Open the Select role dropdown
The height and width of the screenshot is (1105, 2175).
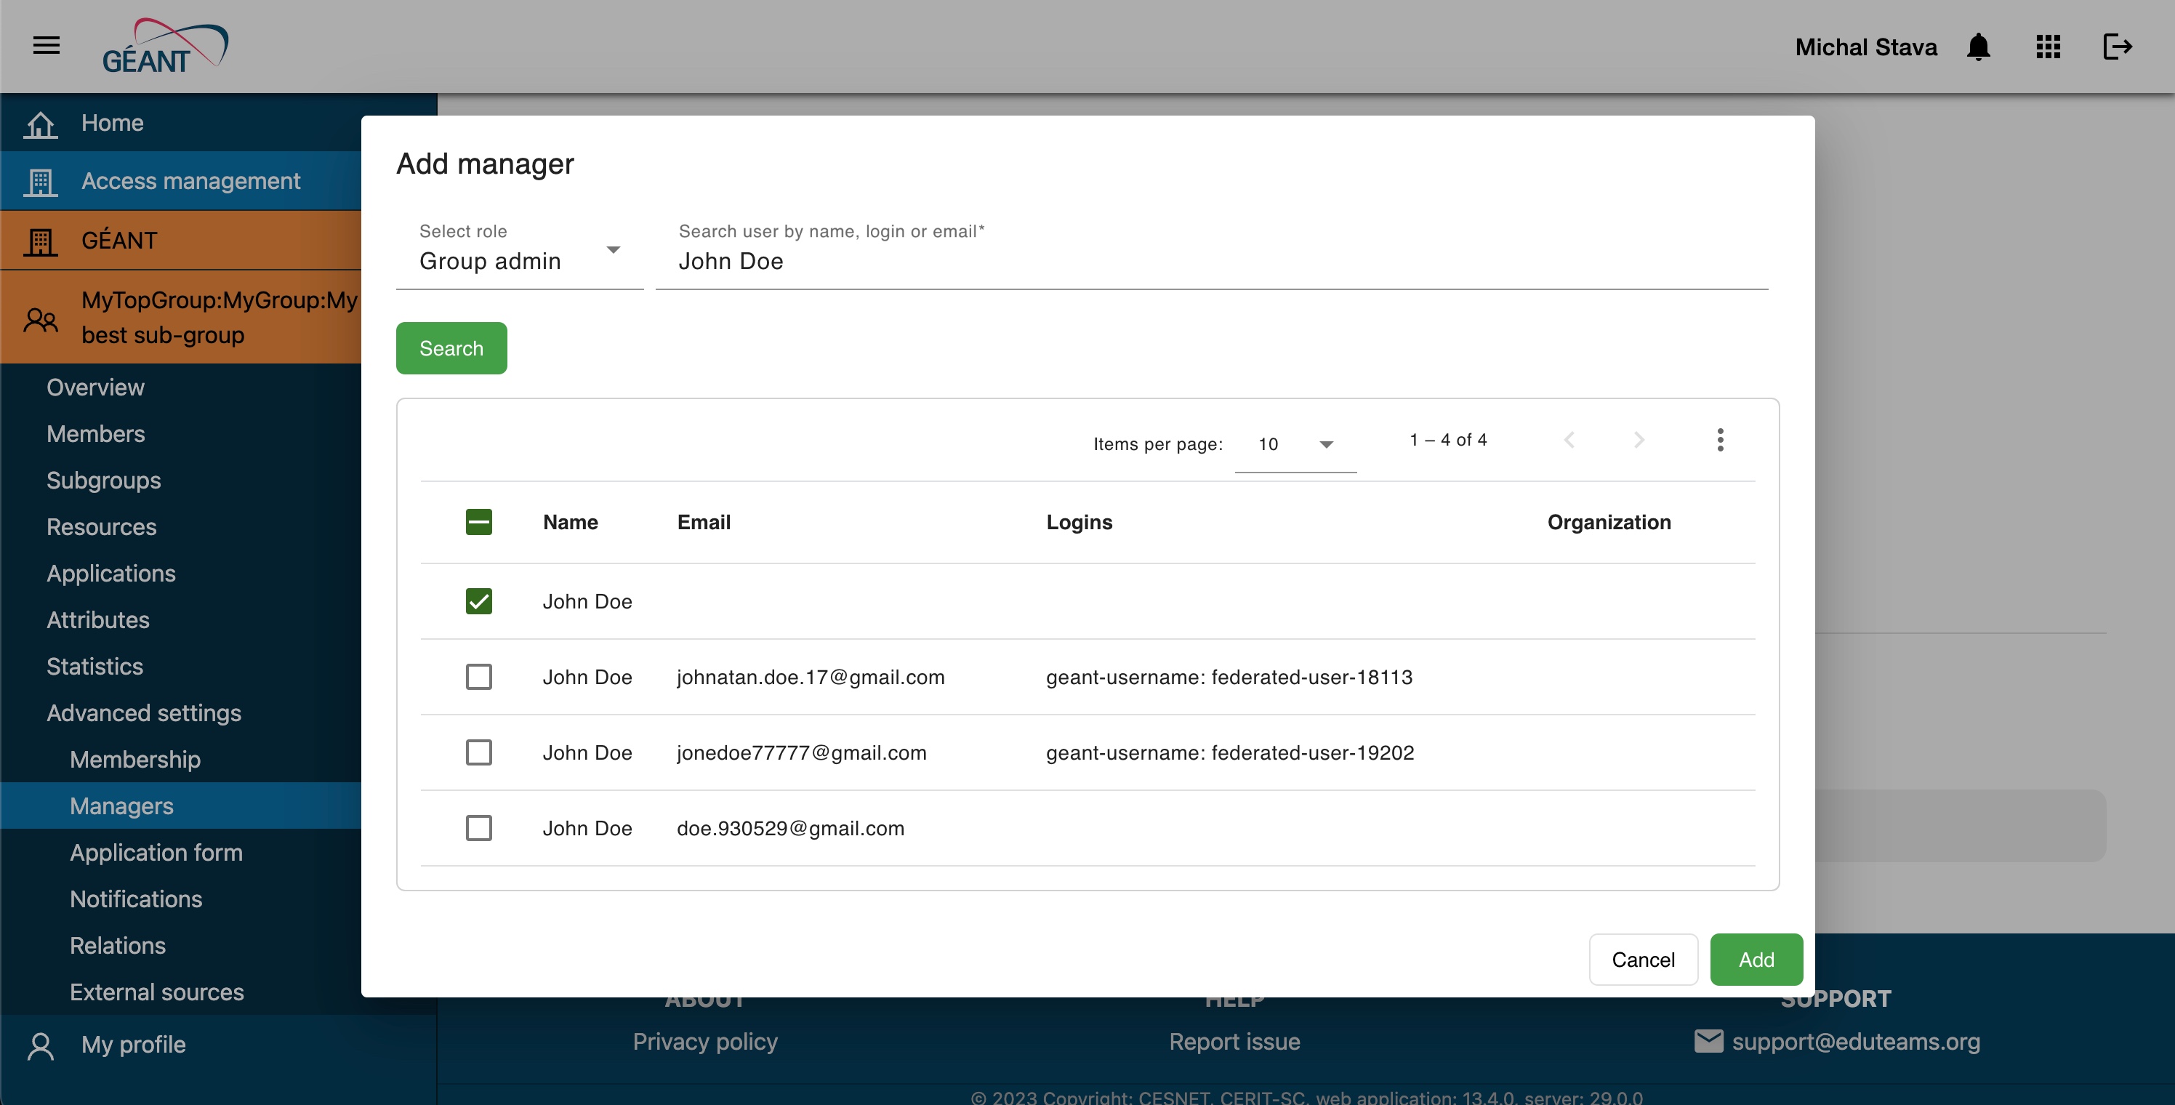click(x=519, y=260)
